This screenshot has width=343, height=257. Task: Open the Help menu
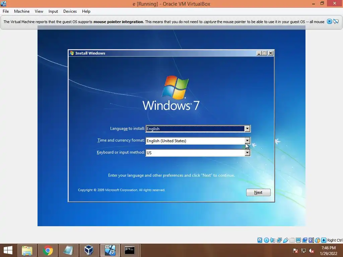point(86,11)
